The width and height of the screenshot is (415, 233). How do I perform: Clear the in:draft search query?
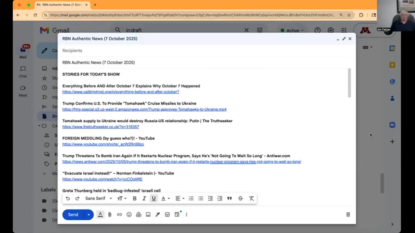246,30
